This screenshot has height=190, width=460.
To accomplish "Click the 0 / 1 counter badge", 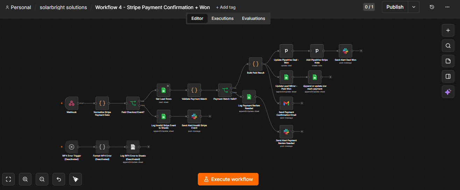I will pyautogui.click(x=369, y=7).
